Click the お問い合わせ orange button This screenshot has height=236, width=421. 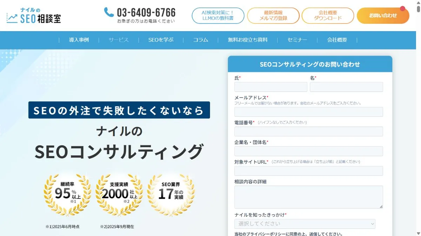(383, 16)
